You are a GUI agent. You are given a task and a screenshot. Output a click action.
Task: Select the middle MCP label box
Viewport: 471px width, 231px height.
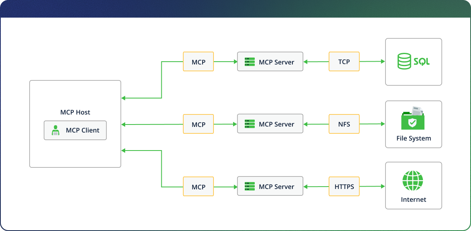(198, 124)
